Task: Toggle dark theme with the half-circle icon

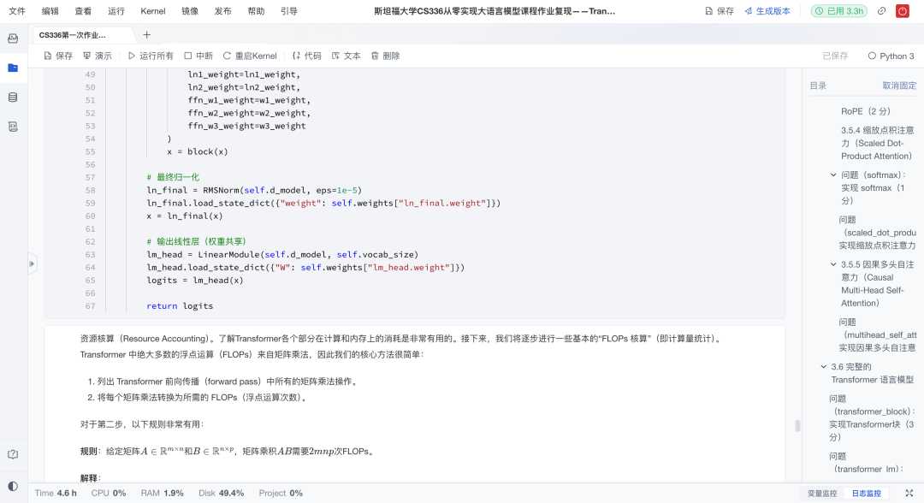Action: 12,486
